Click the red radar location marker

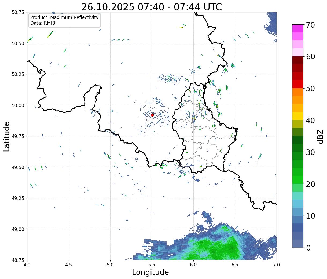[x=152, y=115]
